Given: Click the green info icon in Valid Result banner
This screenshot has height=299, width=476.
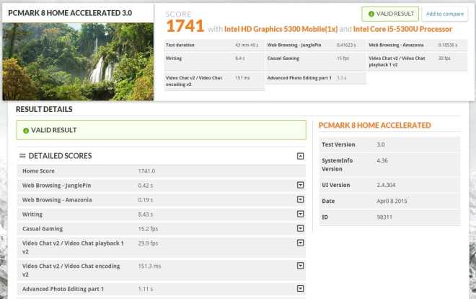Looking at the screenshot, I should (26, 131).
